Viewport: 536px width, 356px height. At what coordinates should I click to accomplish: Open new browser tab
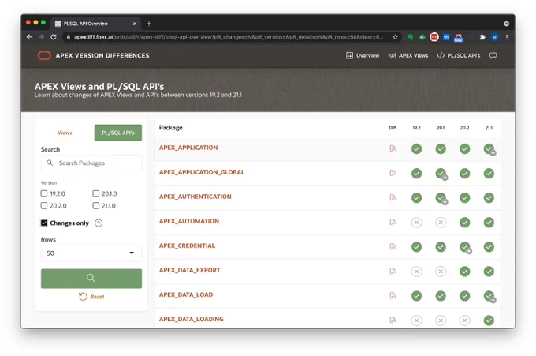pos(149,24)
